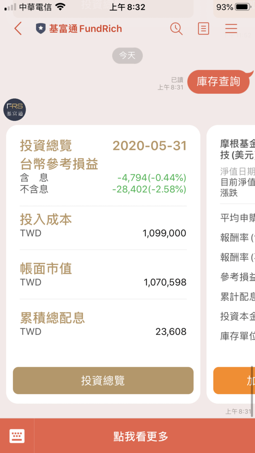Switch to keyboard input icon
Screen dimensions: 255x453
[x=17, y=436]
